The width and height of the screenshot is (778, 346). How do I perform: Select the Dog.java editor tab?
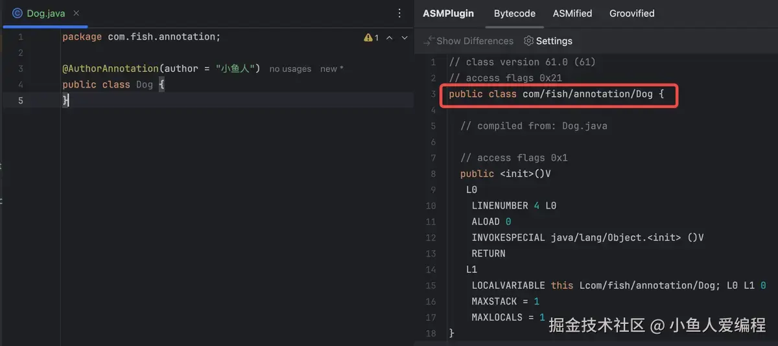click(x=45, y=13)
